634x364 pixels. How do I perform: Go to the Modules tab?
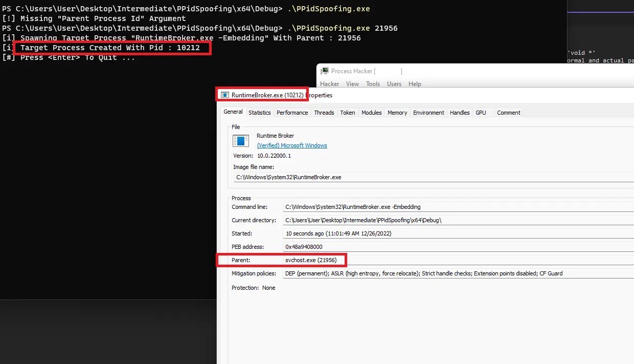(372, 113)
